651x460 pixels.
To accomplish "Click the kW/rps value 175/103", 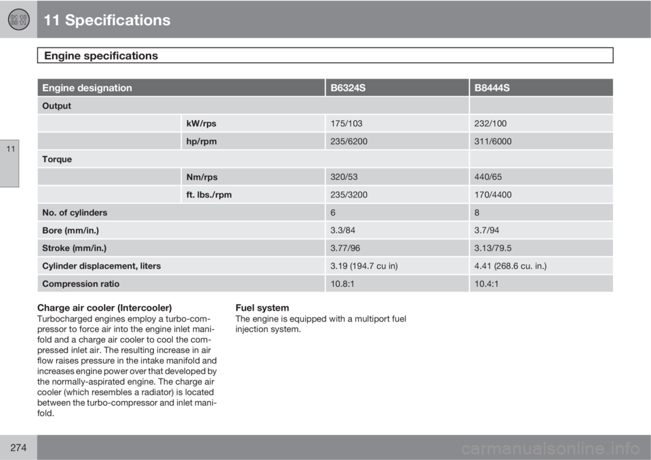I will coord(347,123).
